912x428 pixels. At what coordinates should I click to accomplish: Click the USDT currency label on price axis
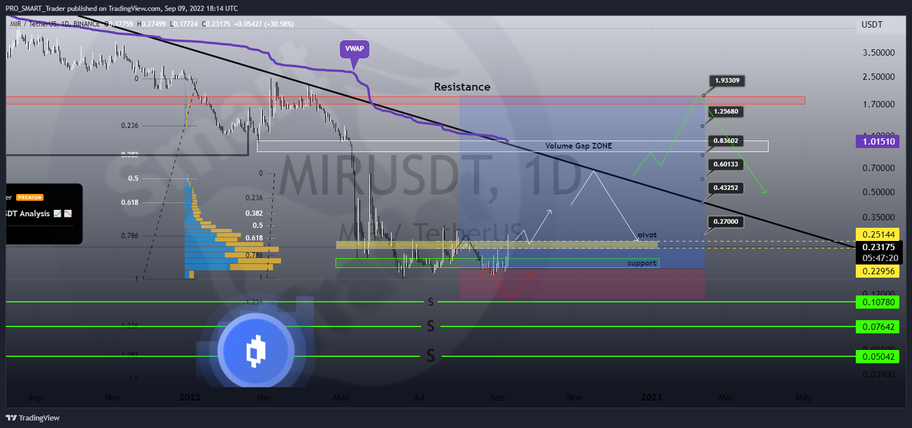pos(872,25)
